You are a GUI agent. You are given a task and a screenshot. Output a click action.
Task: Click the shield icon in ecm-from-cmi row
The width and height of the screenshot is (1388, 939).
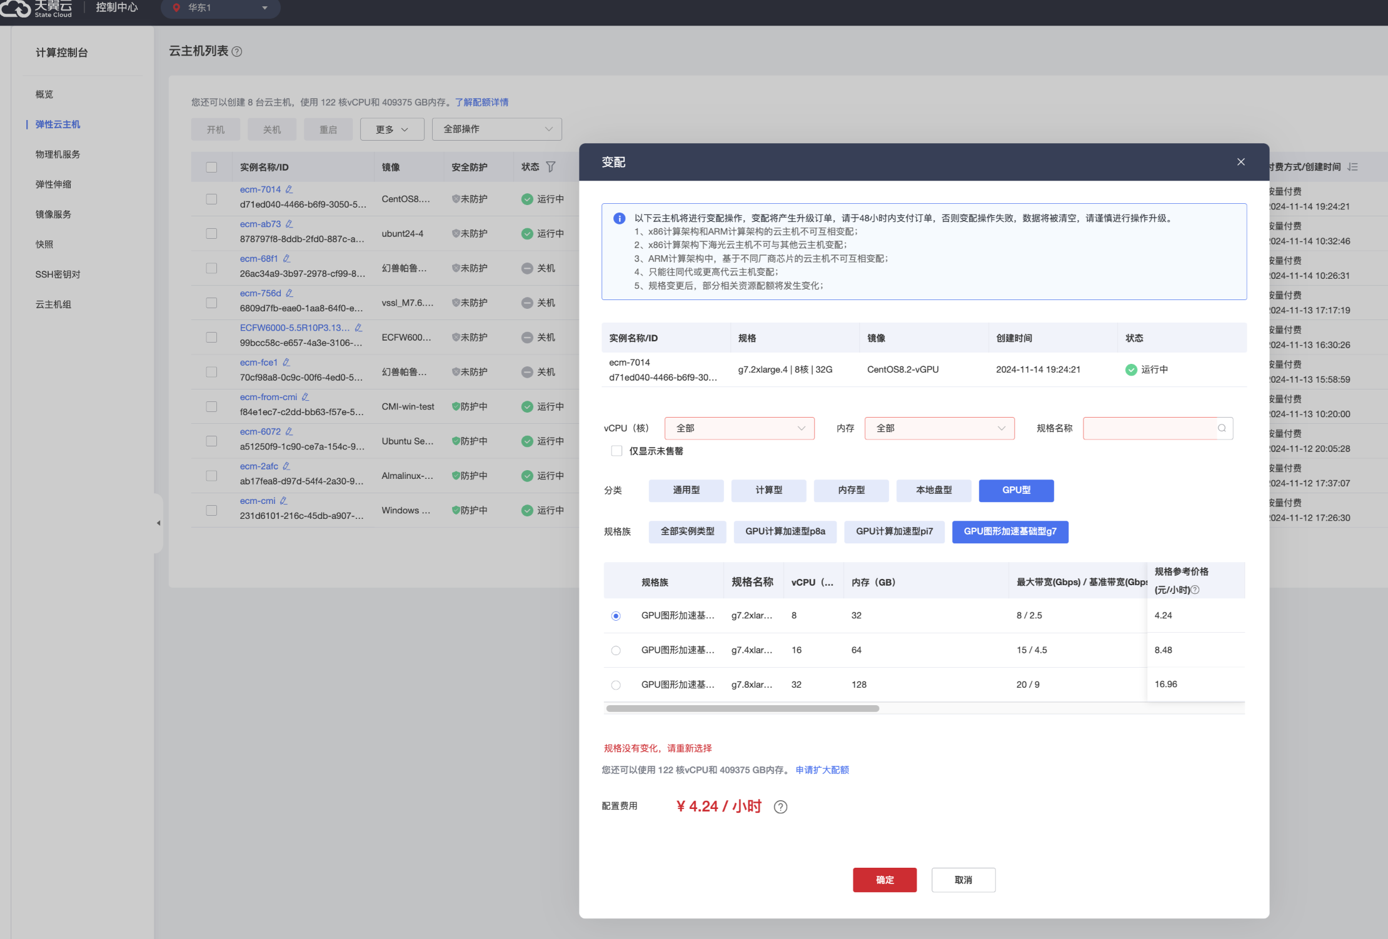coord(456,406)
